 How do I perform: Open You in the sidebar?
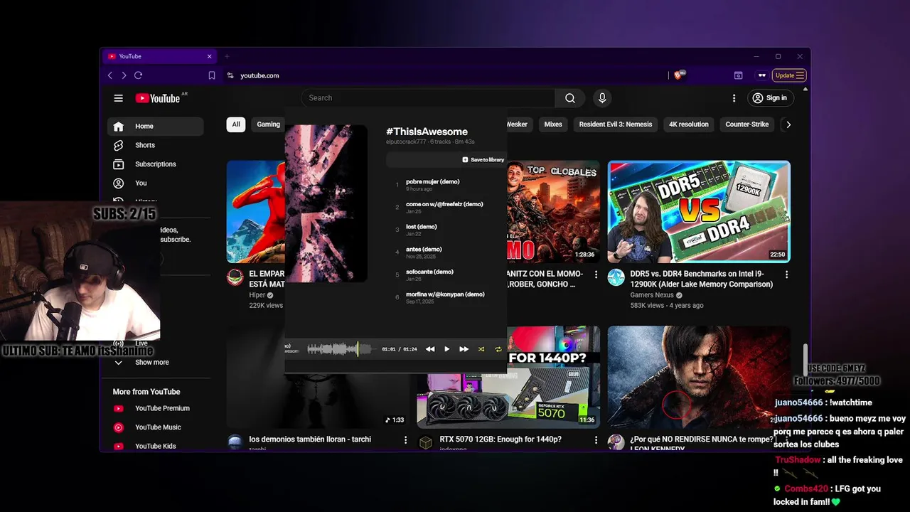click(155, 183)
